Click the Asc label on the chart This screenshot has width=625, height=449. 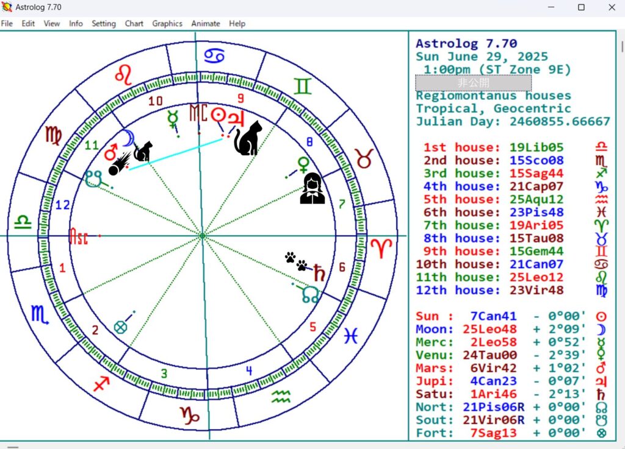tap(79, 236)
